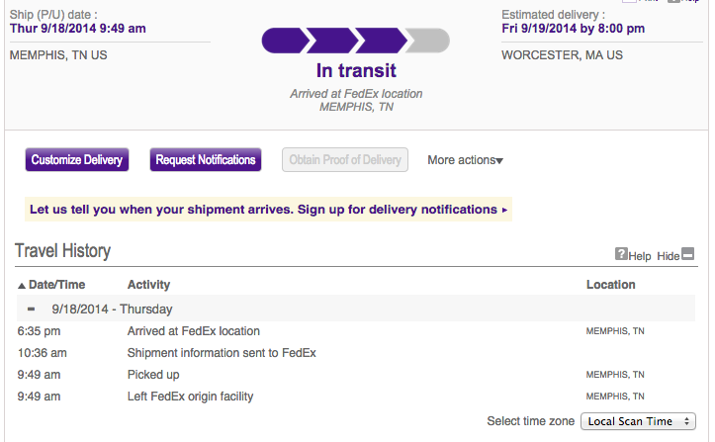Click the Help link beside Travel History
Viewport: 715px width, 442px height.
click(x=640, y=256)
